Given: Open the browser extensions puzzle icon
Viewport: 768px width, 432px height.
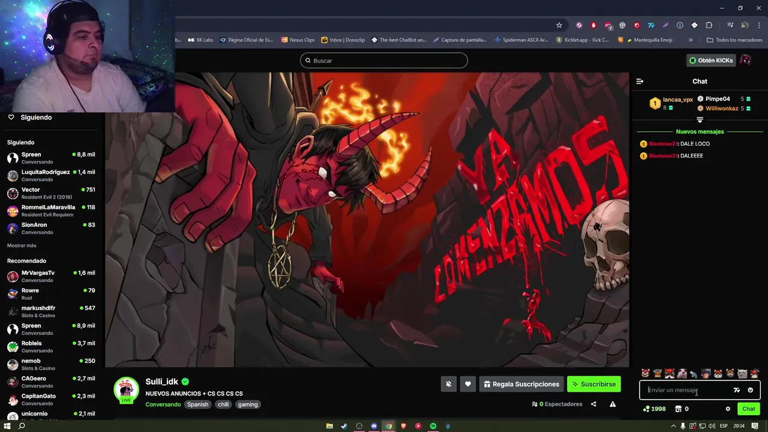Looking at the screenshot, I should pos(709,25).
